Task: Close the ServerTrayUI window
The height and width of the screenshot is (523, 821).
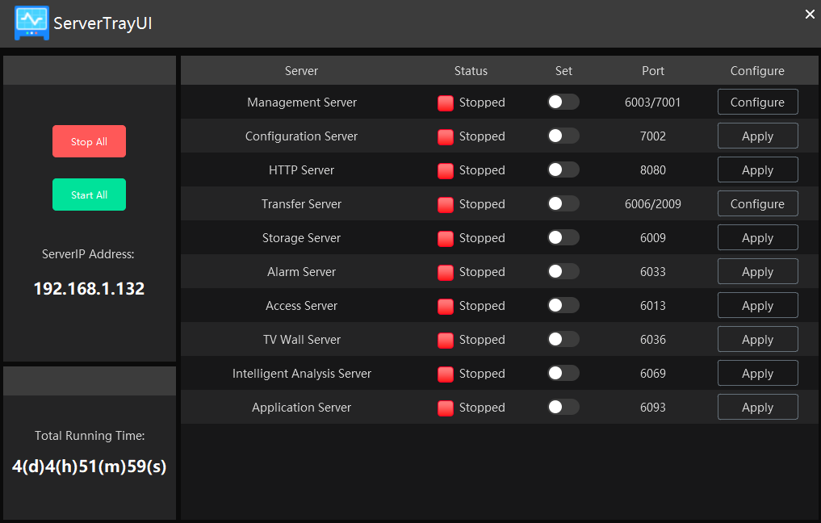Action: (x=810, y=14)
